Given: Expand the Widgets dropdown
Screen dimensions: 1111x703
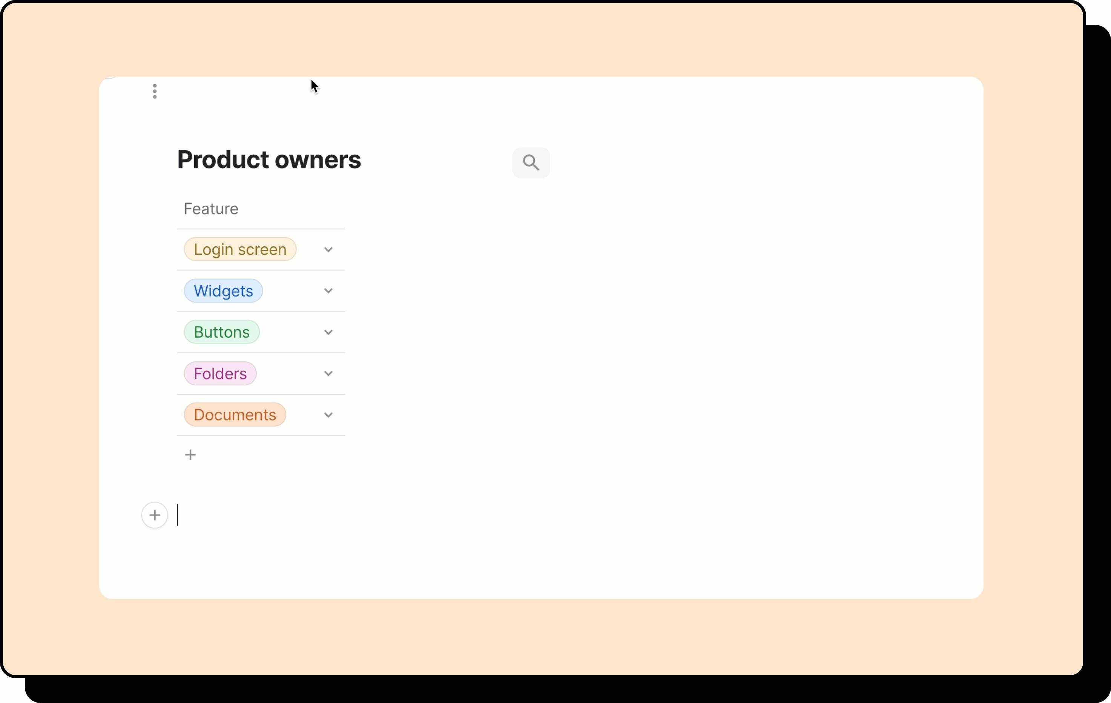Looking at the screenshot, I should (x=328, y=290).
